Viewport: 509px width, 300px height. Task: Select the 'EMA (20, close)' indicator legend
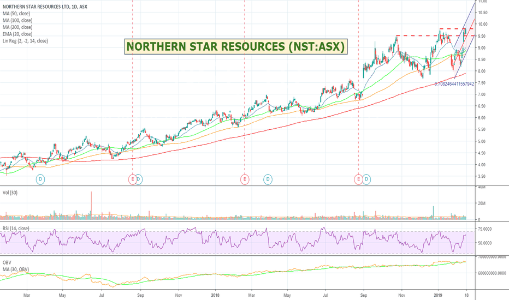tap(17, 34)
